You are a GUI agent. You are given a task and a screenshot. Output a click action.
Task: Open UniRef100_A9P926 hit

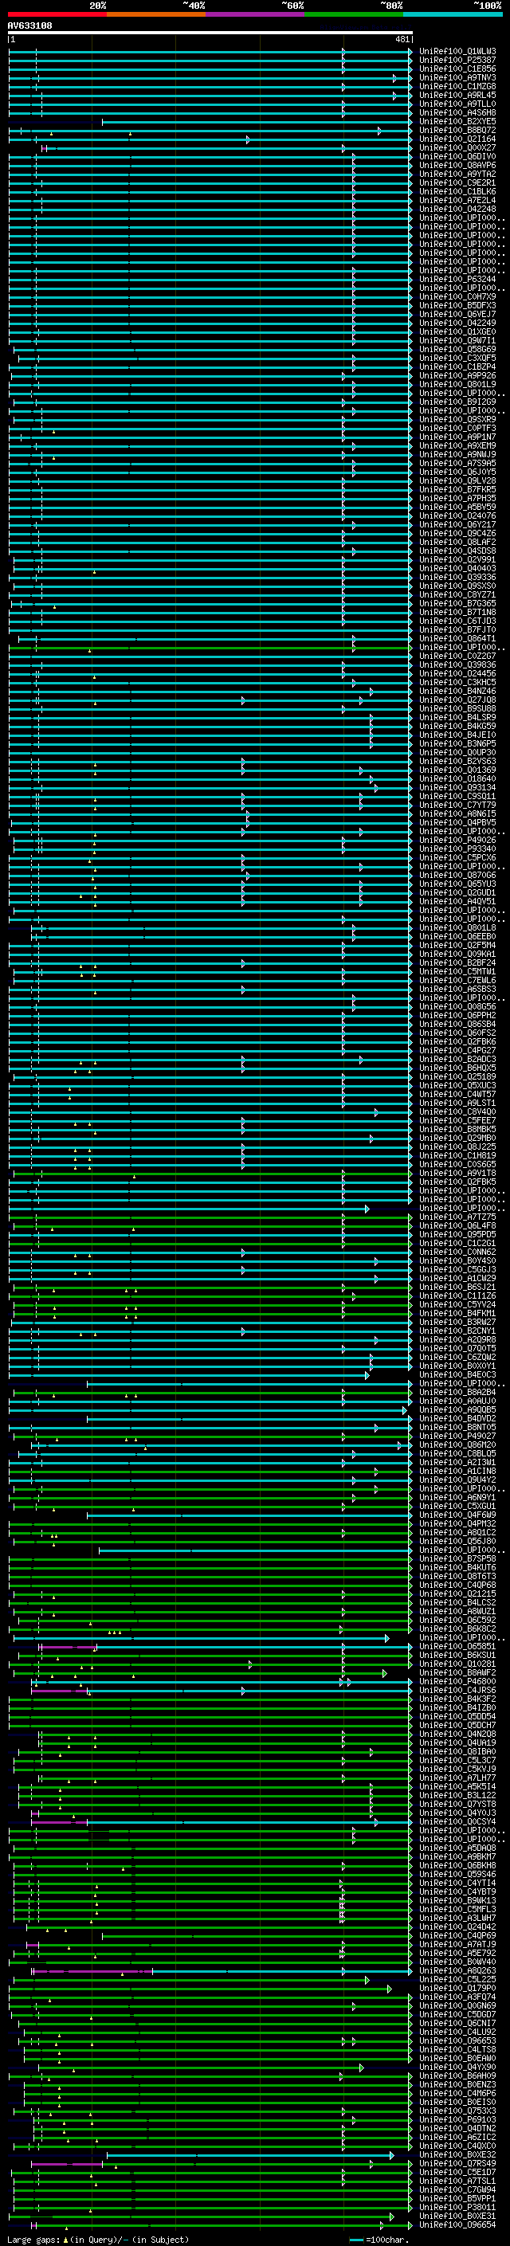click(x=457, y=376)
